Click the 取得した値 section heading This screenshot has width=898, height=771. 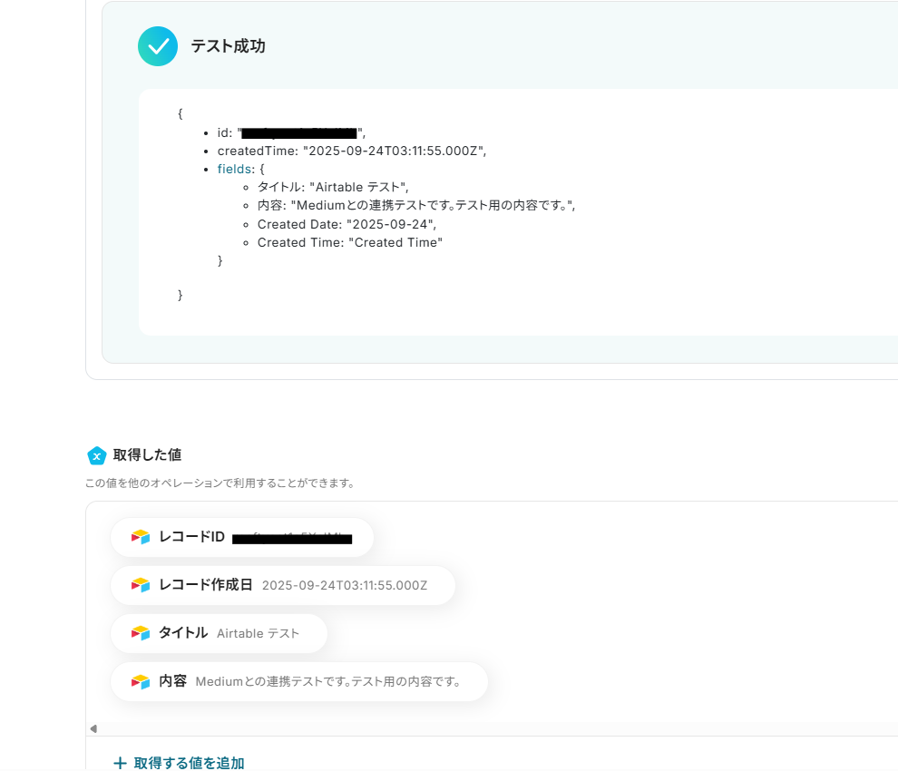point(147,454)
